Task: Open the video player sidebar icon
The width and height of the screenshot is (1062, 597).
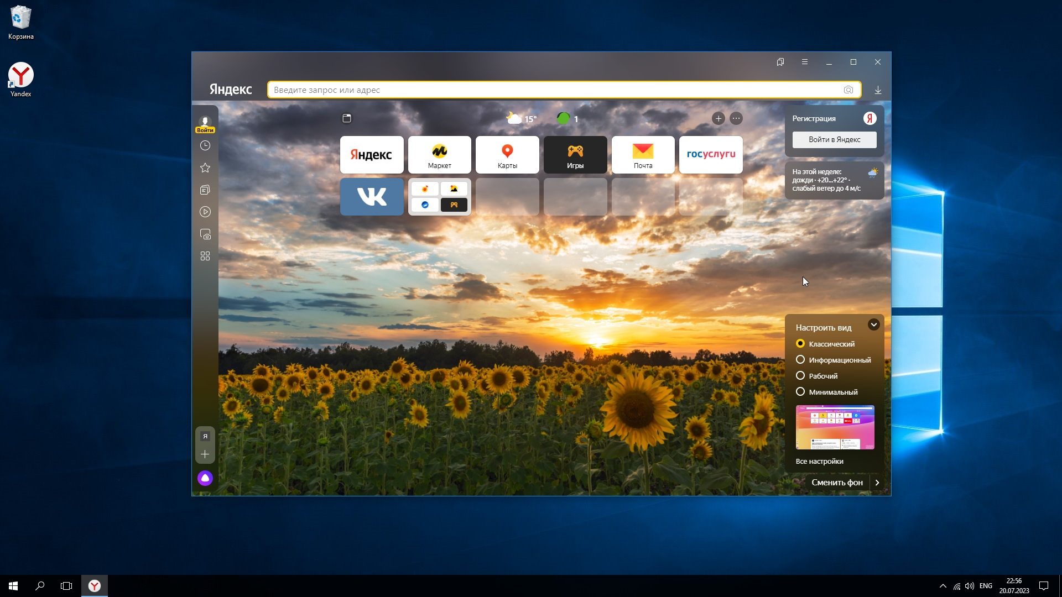Action: click(x=205, y=212)
